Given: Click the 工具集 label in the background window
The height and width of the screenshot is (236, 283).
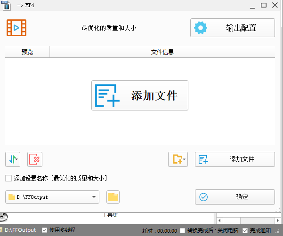Looking at the screenshot, I should click(110, 215).
